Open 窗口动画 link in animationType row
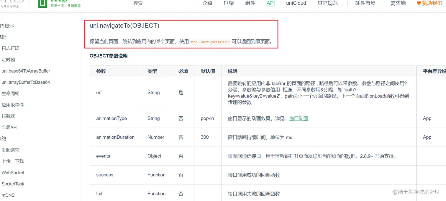The height and width of the screenshot is (201, 446). coord(299,118)
